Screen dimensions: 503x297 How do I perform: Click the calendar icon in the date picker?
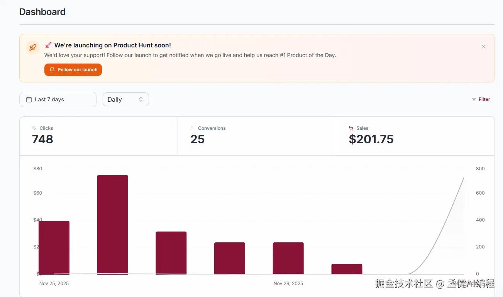pos(29,99)
